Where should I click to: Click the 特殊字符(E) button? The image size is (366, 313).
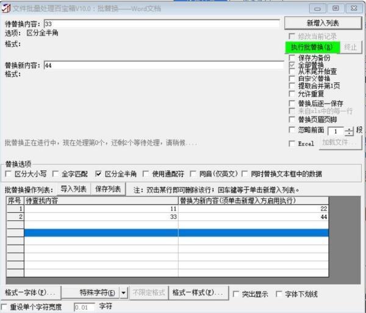(x=90, y=293)
